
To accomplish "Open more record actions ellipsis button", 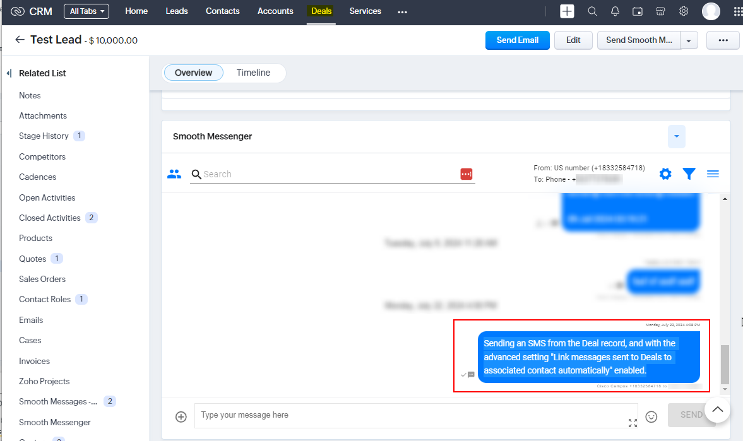I will click(723, 40).
